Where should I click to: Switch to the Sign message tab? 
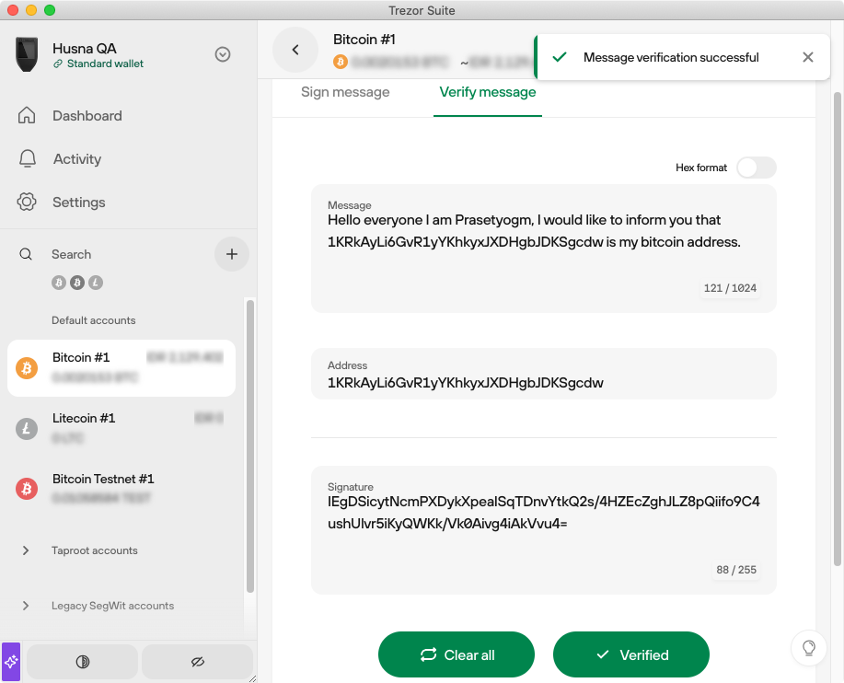(x=345, y=93)
